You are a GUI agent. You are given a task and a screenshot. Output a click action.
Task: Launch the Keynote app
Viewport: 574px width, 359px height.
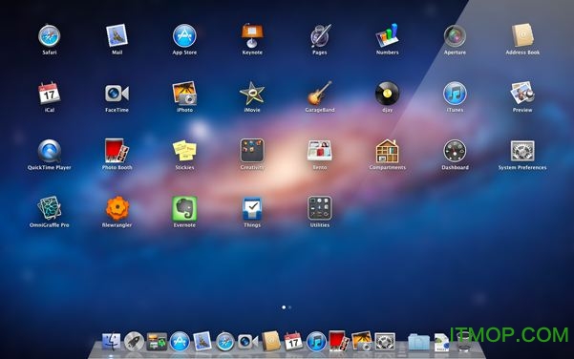pyautogui.click(x=252, y=36)
